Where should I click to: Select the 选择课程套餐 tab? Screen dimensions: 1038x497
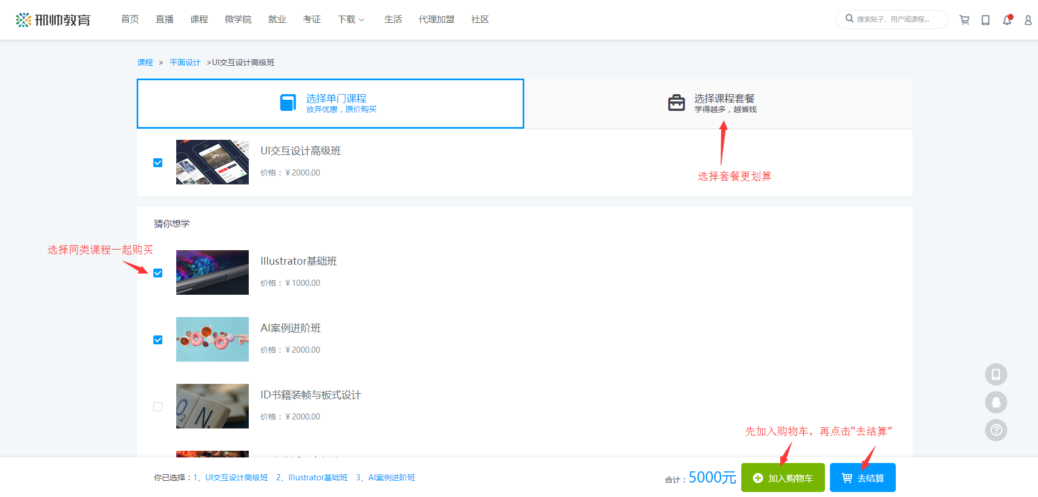[718, 104]
